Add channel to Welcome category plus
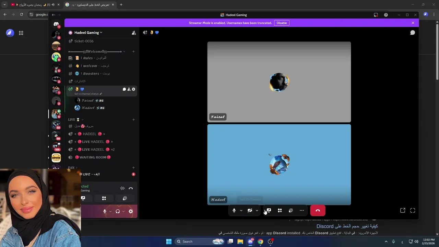 point(133,51)
